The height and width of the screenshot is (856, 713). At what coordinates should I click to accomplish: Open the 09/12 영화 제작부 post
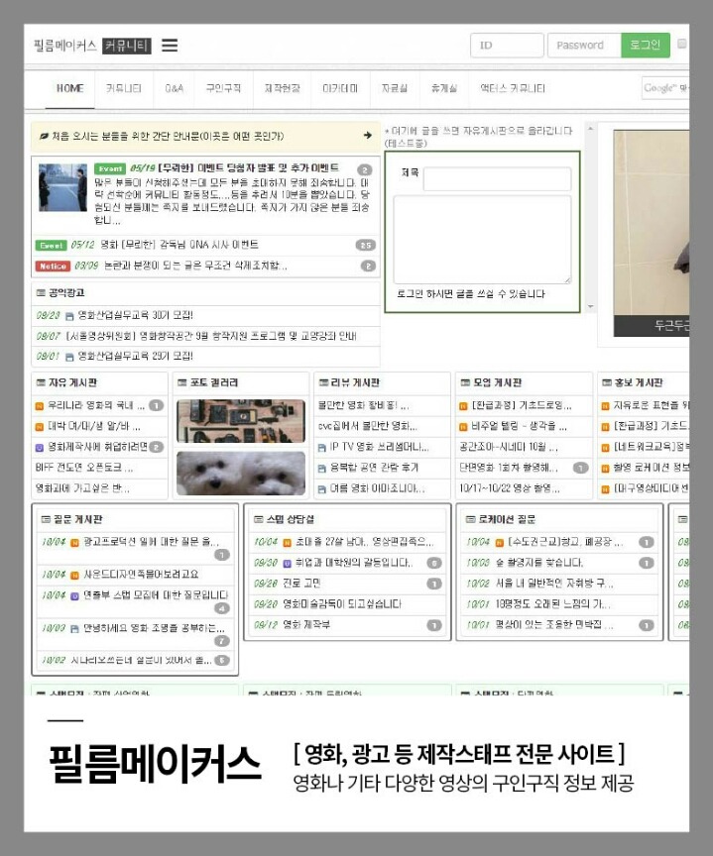(306, 625)
